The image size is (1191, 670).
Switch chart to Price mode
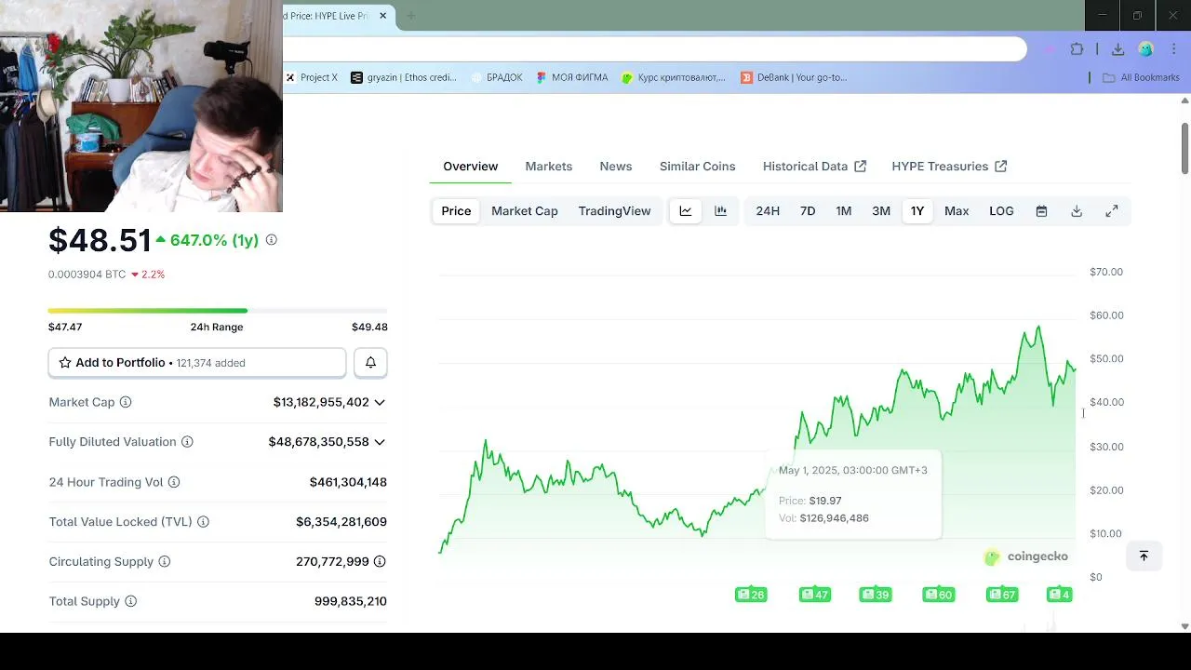click(456, 211)
